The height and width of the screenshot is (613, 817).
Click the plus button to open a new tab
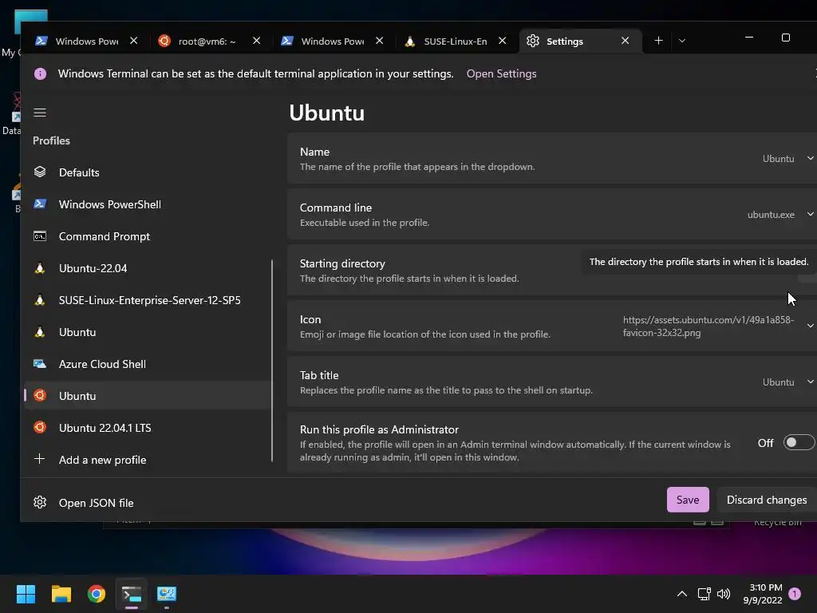(x=658, y=41)
